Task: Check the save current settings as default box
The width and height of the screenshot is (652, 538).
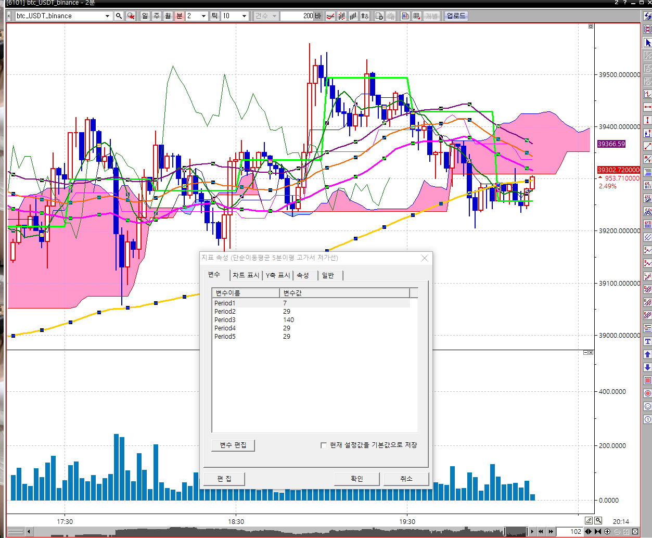Action: 324,445
